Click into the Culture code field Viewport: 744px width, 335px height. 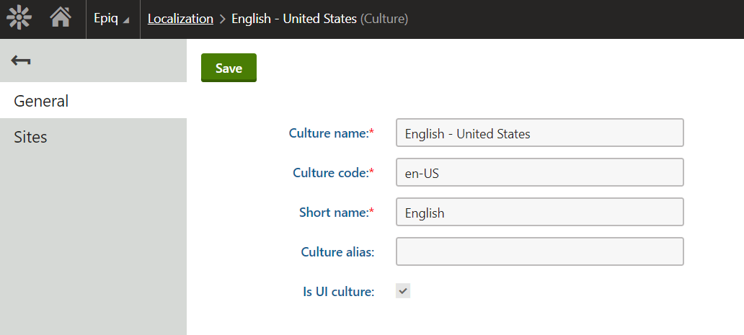coord(539,173)
